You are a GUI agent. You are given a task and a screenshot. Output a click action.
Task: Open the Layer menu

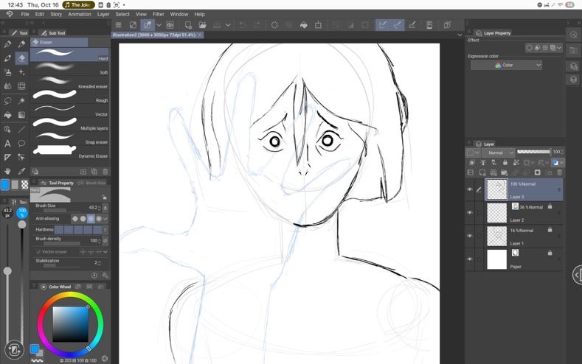click(x=103, y=14)
